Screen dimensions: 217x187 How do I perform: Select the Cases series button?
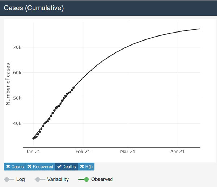click(15, 167)
